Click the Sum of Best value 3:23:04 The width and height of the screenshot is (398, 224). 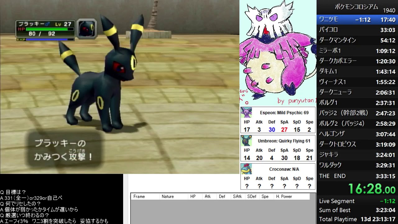pos(385,210)
